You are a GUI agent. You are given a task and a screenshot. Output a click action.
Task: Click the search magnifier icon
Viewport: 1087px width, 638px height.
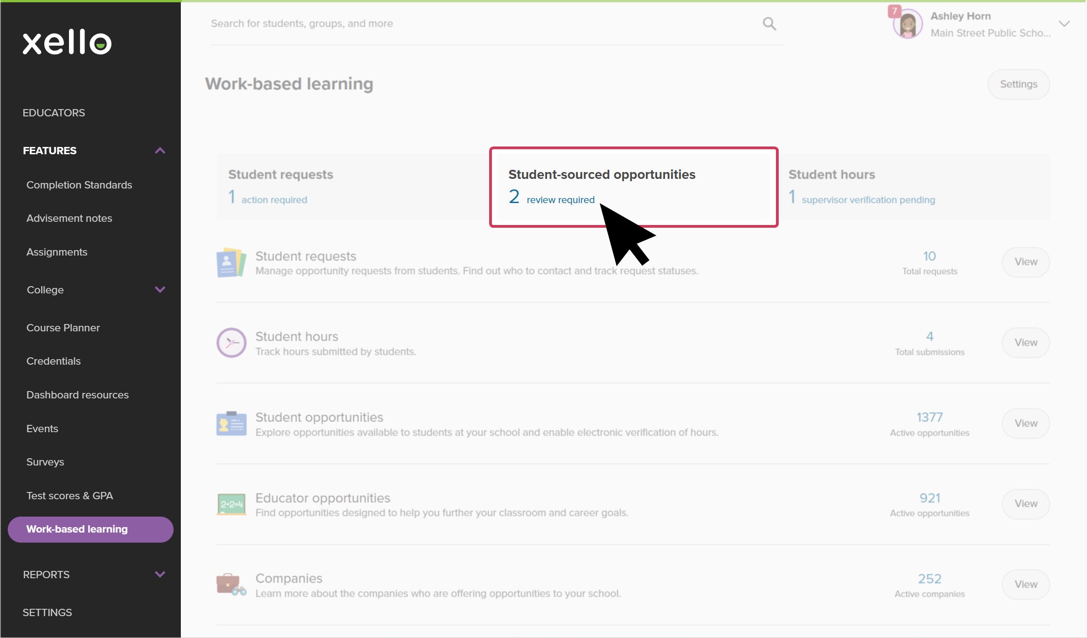(x=769, y=24)
